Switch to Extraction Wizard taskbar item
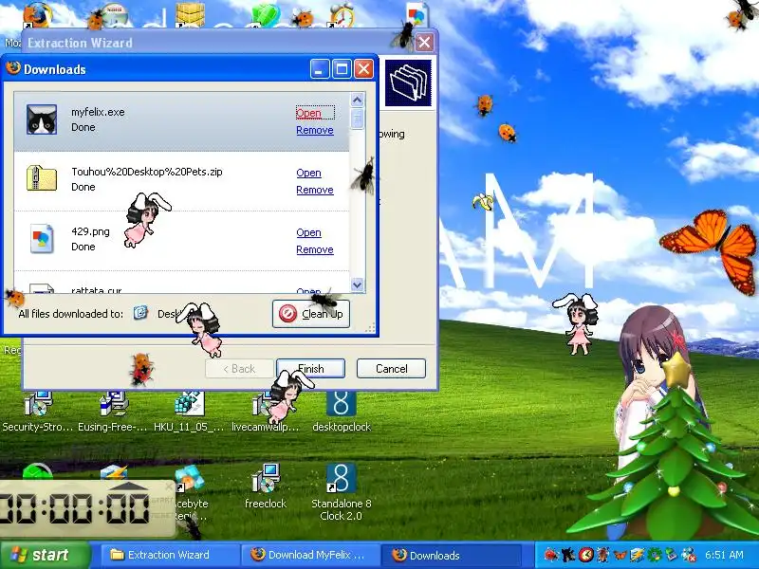The width and height of the screenshot is (759, 569). (x=168, y=555)
